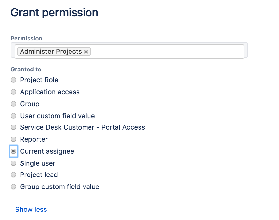The width and height of the screenshot is (279, 220).
Task: Select Service Desk Customer - Portal Access
Action: 13,127
